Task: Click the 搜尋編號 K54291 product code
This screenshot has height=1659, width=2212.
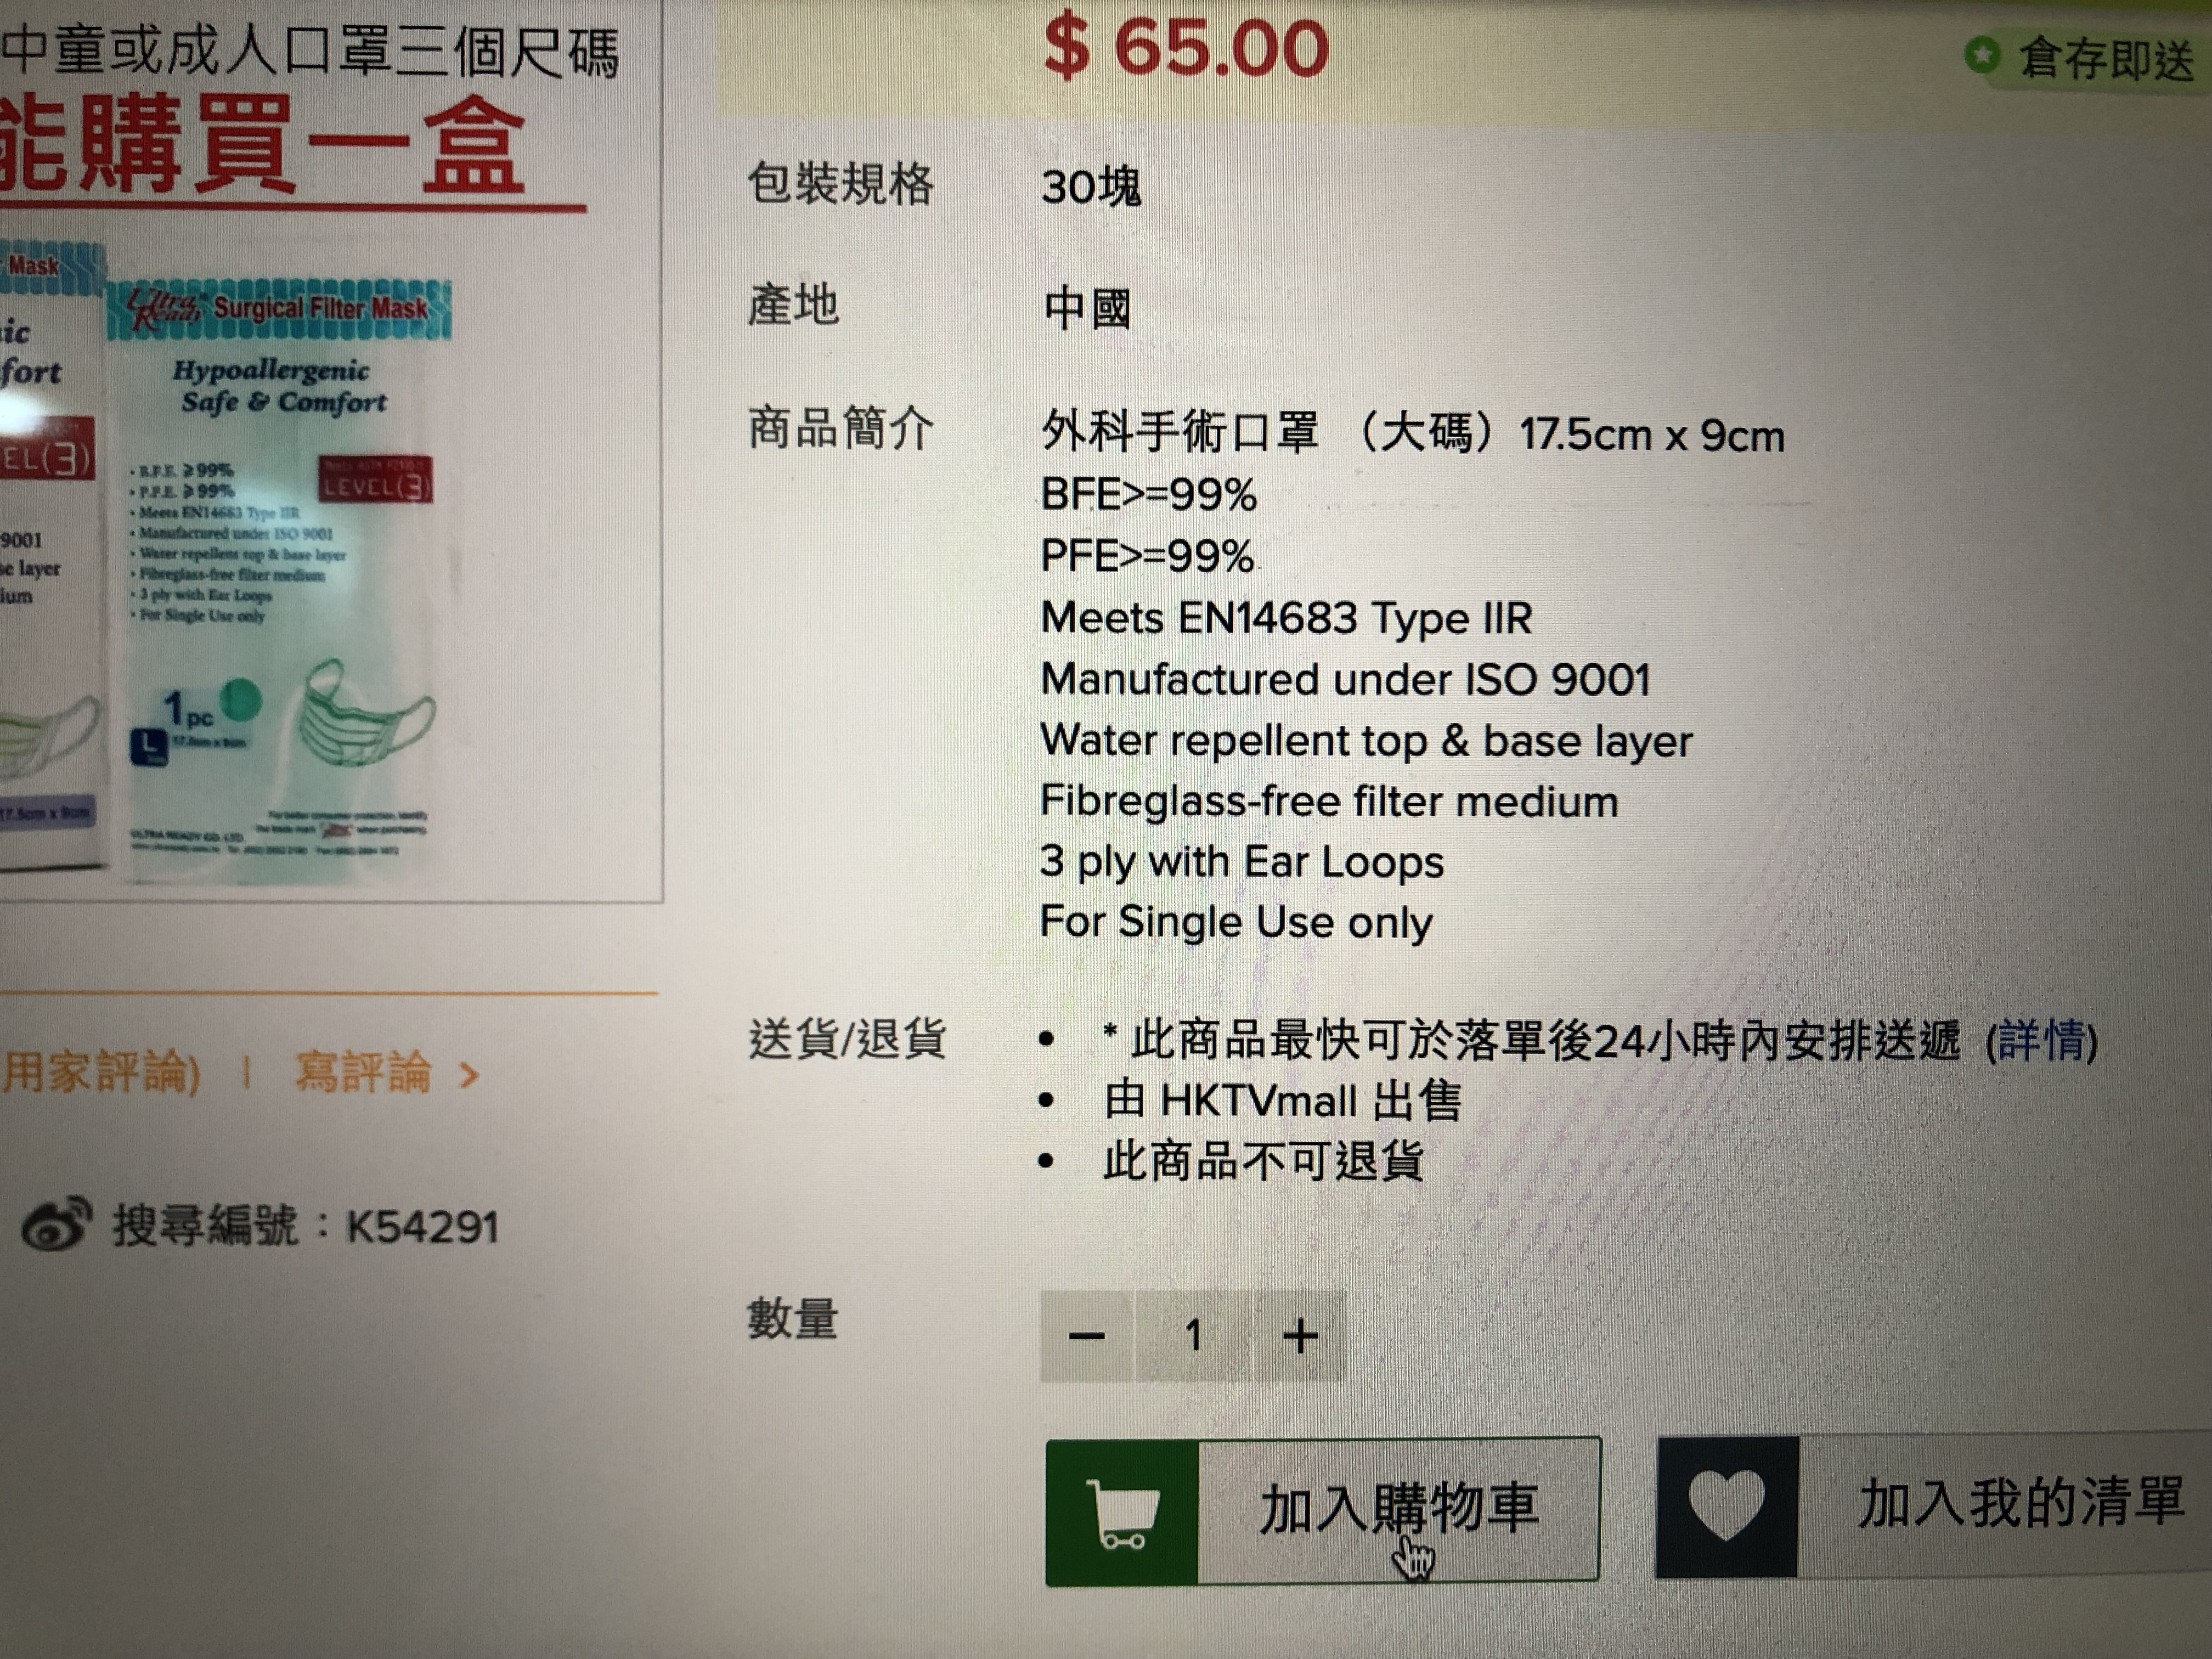Action: [305, 1226]
